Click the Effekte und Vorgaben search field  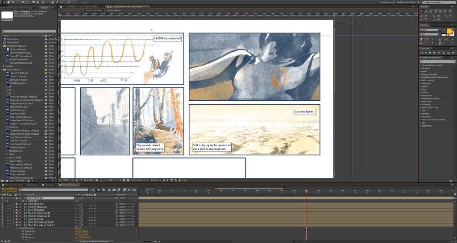point(437,62)
